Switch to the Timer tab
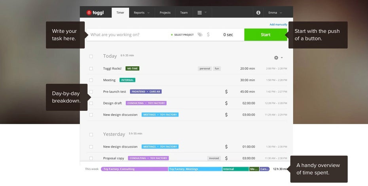The width and height of the screenshot is (368, 186). pyautogui.click(x=120, y=13)
